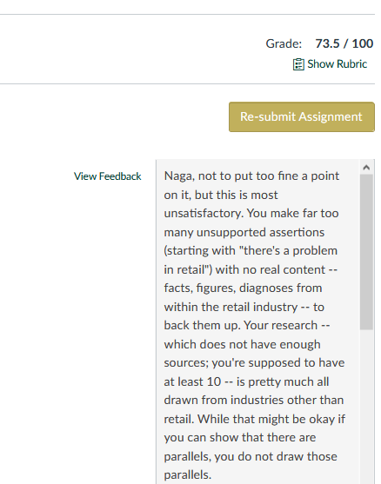Click the "back them up" sentence ending
This screenshot has width=381, height=484.
pos(202,326)
